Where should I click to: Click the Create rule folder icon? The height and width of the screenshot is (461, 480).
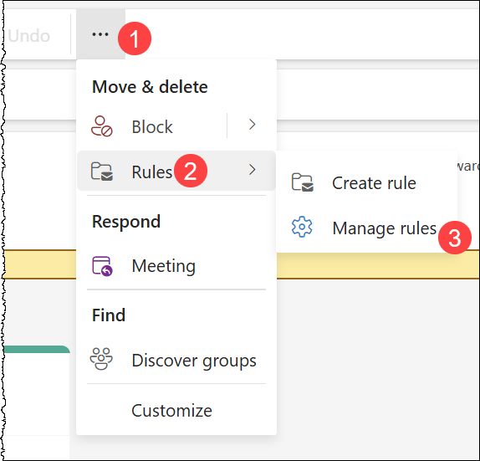pos(303,182)
